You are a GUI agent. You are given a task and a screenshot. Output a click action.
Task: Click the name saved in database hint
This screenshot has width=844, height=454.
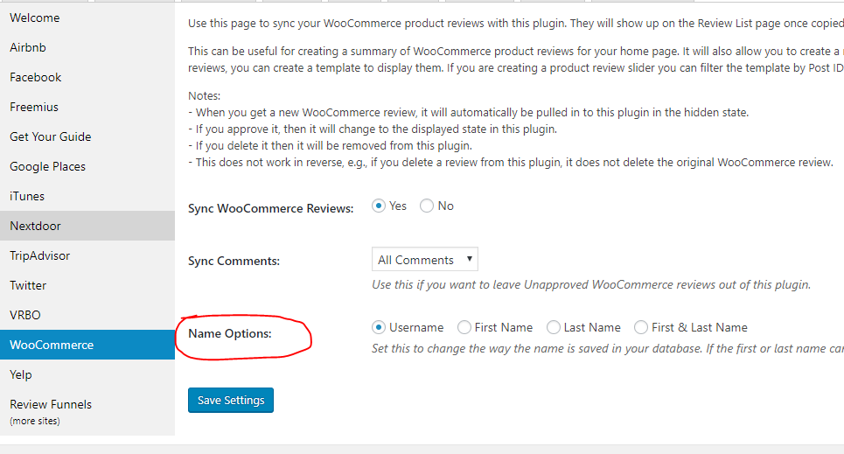click(608, 349)
